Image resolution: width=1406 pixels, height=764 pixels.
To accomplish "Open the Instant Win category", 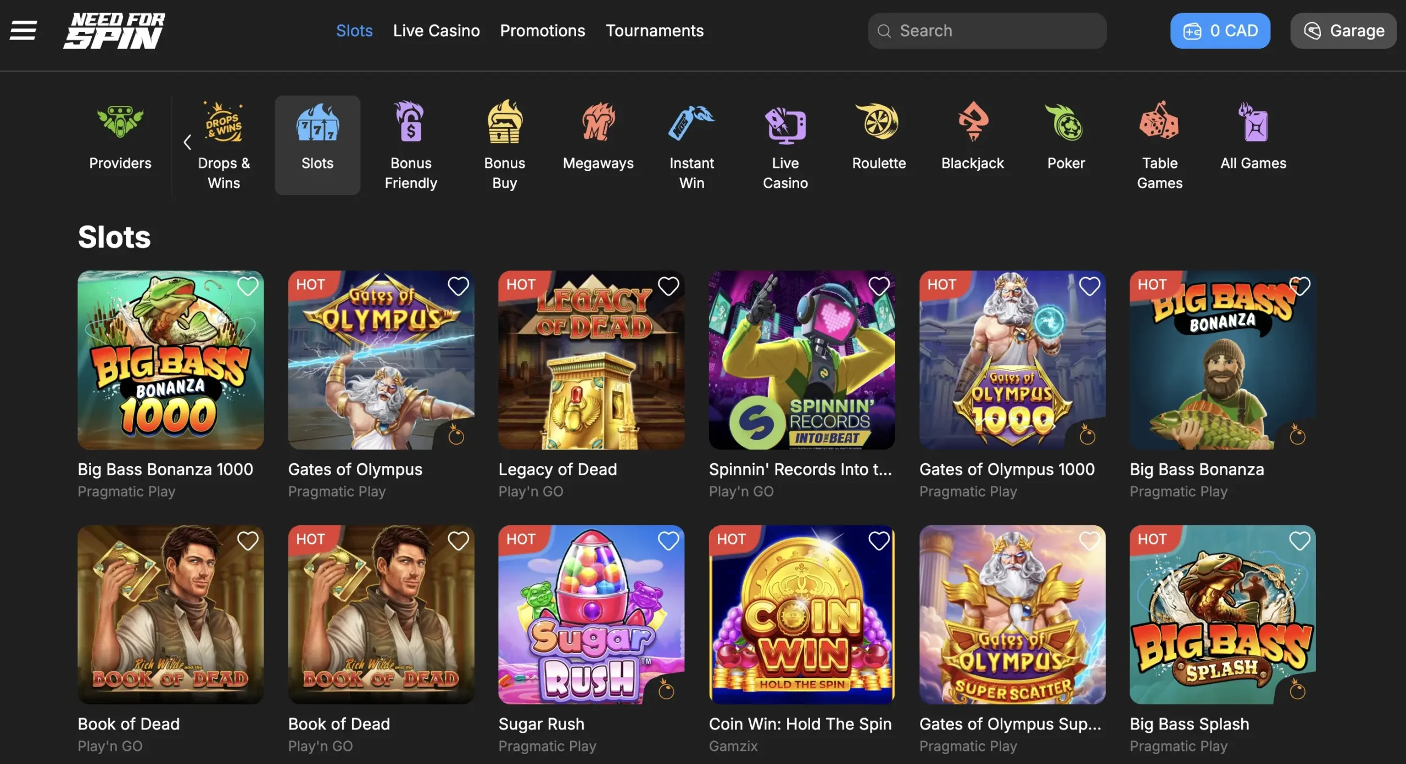I will [x=691, y=145].
